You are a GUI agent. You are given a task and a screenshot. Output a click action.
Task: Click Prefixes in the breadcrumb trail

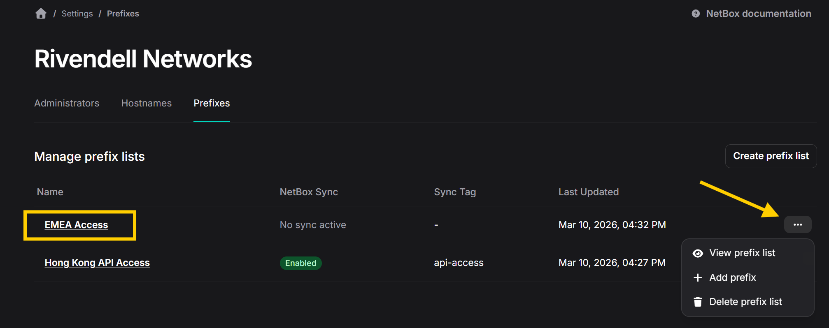tap(123, 14)
